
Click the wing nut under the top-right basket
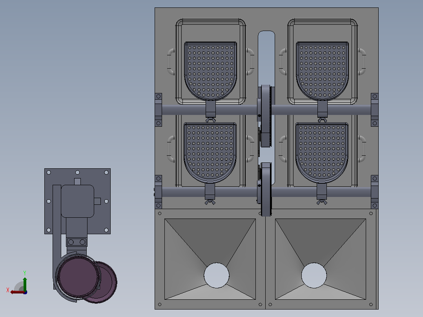(322, 120)
